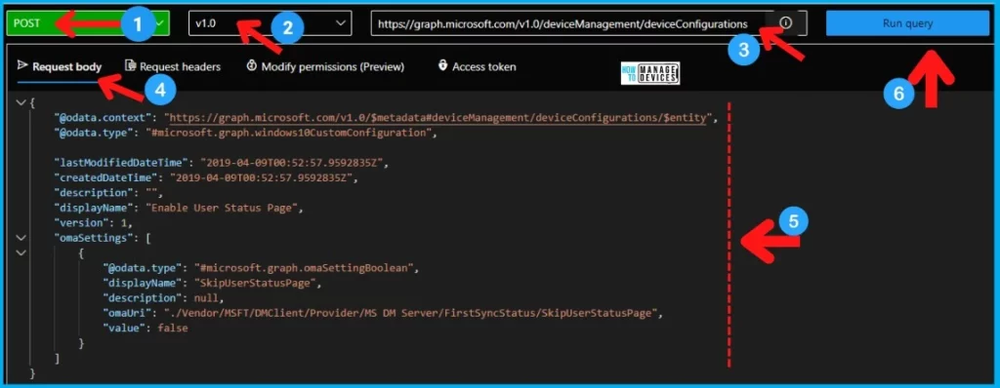Click the "lastModifiedDateTime" key
This screenshot has width=1000, height=388.
pos(122,163)
